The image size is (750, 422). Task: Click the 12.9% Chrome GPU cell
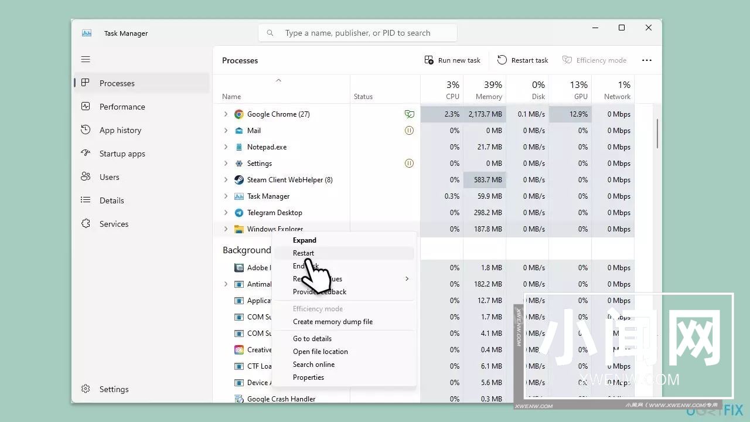[x=570, y=114]
